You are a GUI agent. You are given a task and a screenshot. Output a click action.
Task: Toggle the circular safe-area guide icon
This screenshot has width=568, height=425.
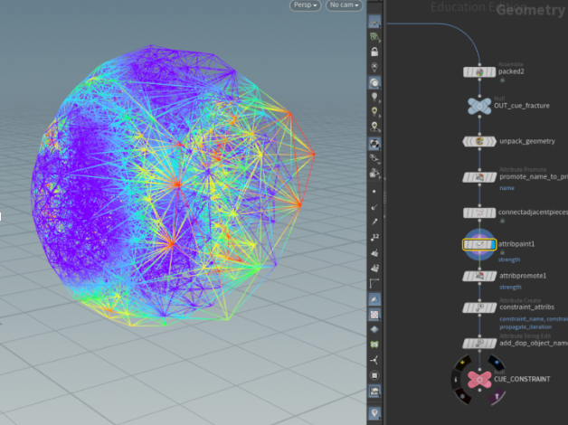[374, 375]
